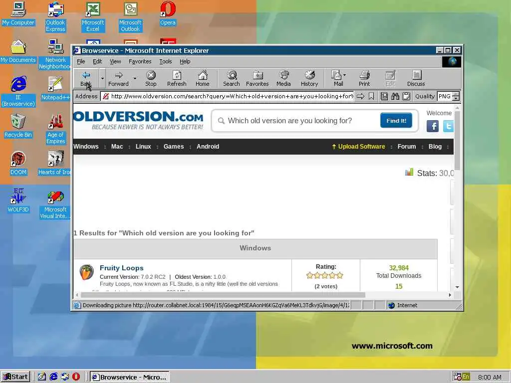Open the Favorites toolbar icon
This screenshot has height=383, width=511.
point(257,78)
